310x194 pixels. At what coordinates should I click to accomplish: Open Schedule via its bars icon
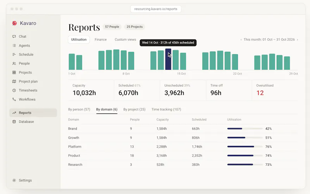click(x=14, y=55)
